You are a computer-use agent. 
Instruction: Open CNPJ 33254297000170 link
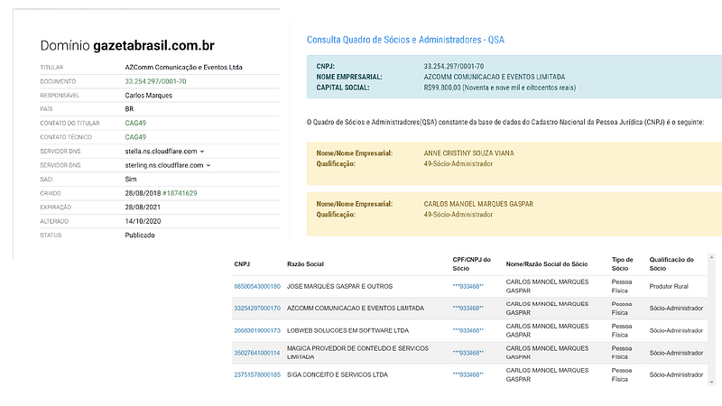[257, 309]
